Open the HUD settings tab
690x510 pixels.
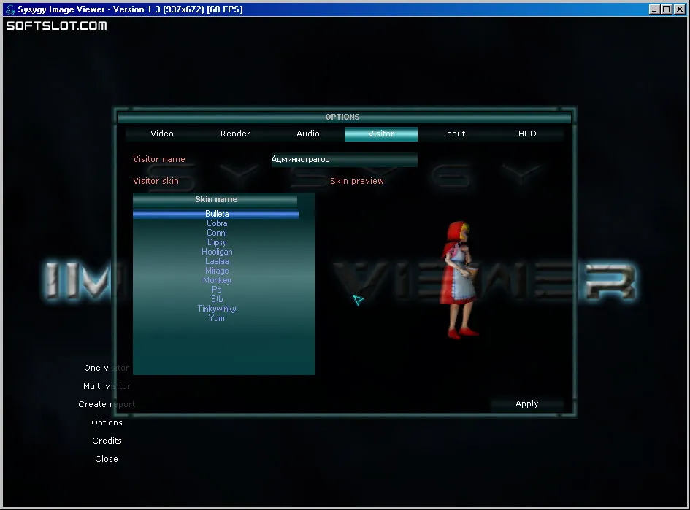(527, 134)
